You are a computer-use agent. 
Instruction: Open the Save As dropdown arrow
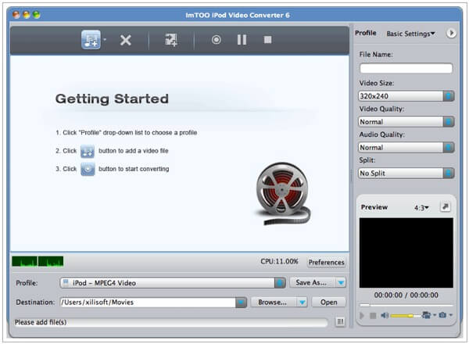[x=341, y=283]
